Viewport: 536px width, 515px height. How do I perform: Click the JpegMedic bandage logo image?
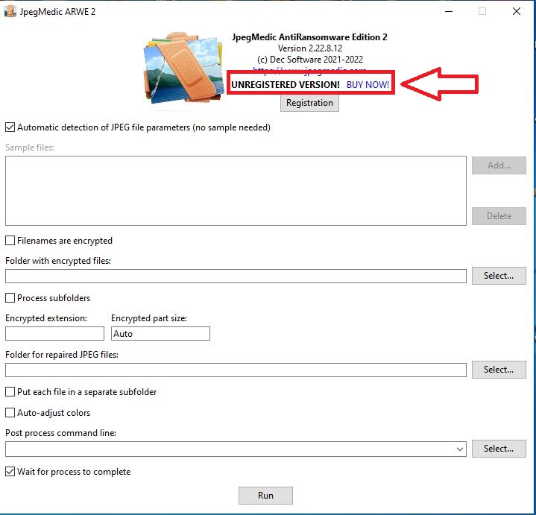click(x=183, y=68)
